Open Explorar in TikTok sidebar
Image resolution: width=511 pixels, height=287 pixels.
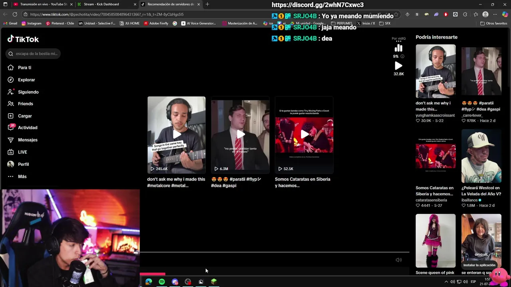click(26, 80)
